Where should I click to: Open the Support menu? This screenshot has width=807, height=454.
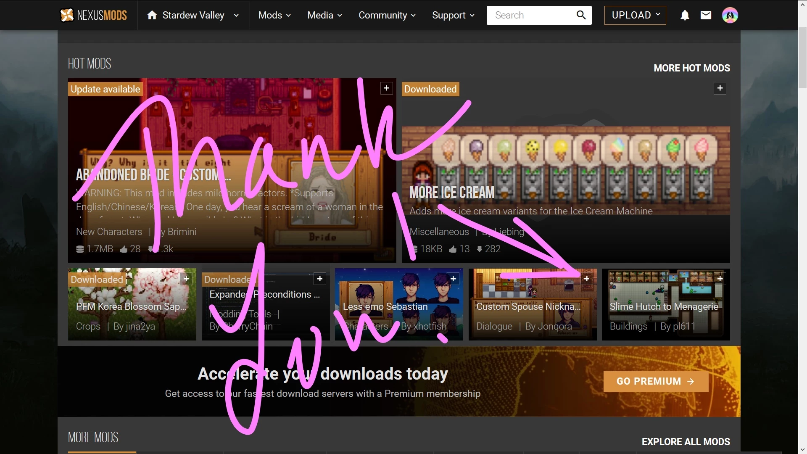[x=453, y=15]
